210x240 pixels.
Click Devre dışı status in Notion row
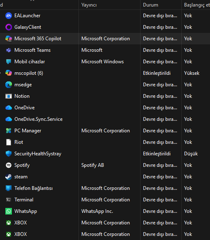[160, 96]
